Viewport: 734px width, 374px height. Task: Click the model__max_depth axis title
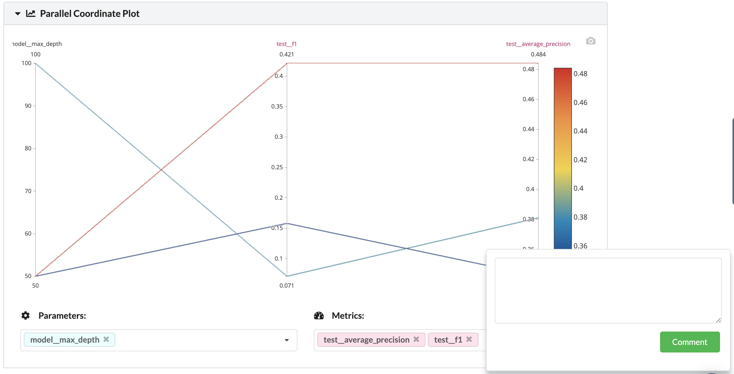tap(37, 44)
